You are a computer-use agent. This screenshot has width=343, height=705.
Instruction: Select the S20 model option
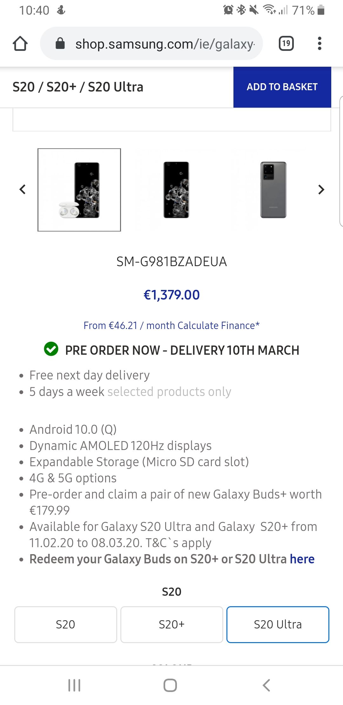tap(65, 624)
